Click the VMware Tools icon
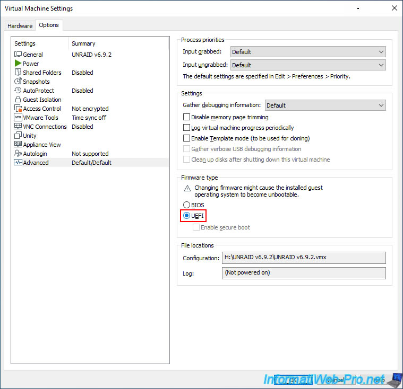Screen dimensions: 403x389 (x=18, y=118)
